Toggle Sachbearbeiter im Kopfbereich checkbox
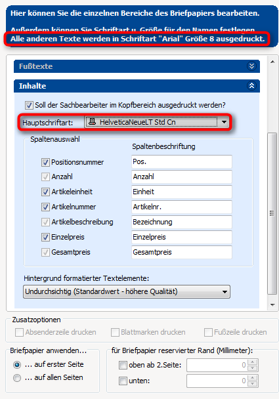The image size is (279, 399). pyautogui.click(x=29, y=105)
